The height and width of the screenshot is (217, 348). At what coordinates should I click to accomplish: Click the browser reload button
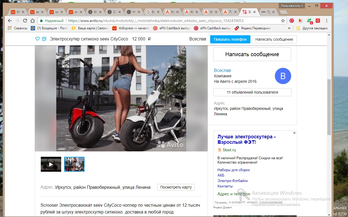(x=25, y=21)
